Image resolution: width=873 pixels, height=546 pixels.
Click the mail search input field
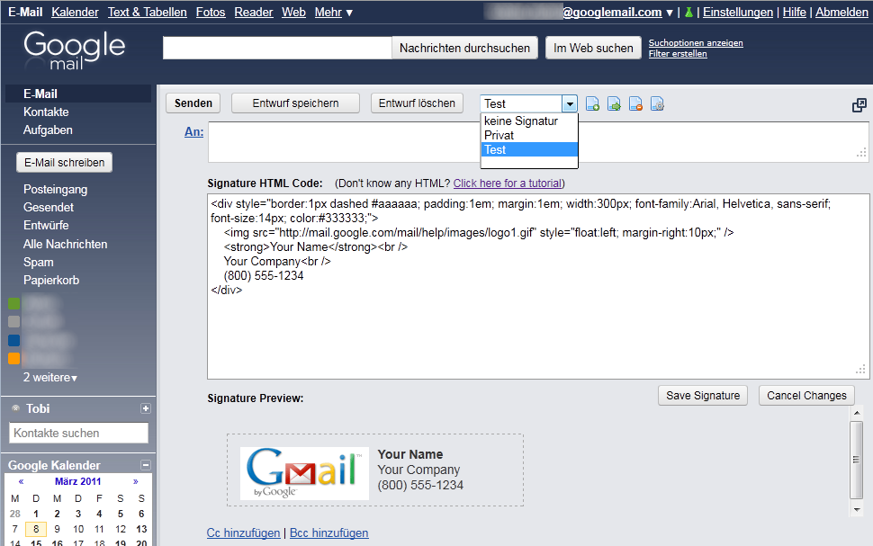(277, 48)
